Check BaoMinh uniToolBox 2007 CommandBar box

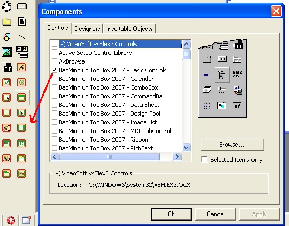coord(54,96)
